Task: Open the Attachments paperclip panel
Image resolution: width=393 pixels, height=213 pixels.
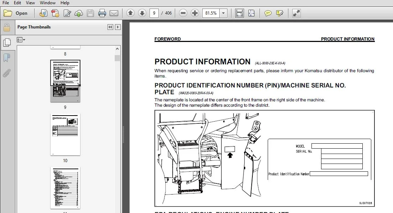Action: tap(7, 73)
